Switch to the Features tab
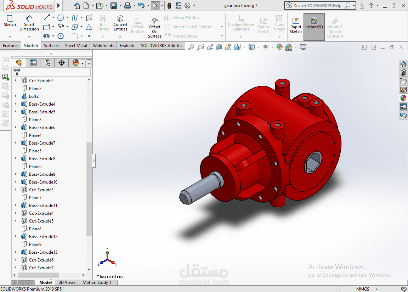Viewport: 408px width, 292px height. pyautogui.click(x=11, y=46)
